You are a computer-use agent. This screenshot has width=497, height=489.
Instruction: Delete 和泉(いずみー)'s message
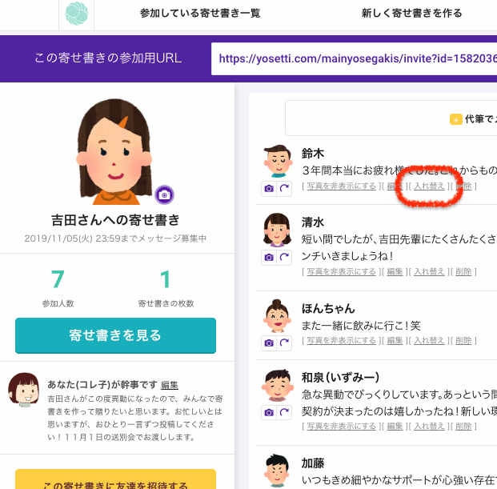[x=463, y=427]
